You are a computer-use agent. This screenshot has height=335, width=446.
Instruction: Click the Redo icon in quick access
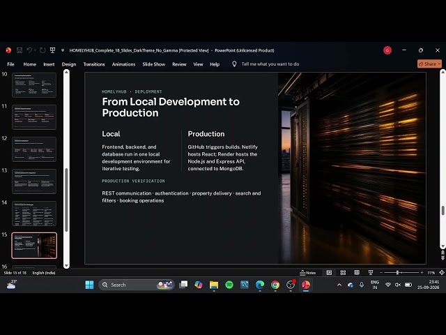click(43, 50)
